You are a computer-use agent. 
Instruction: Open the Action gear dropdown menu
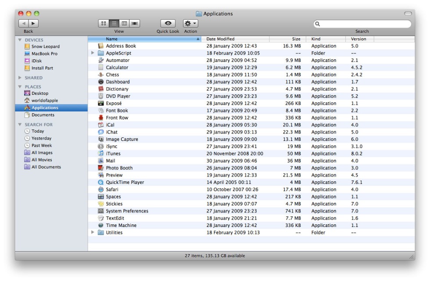(190, 24)
